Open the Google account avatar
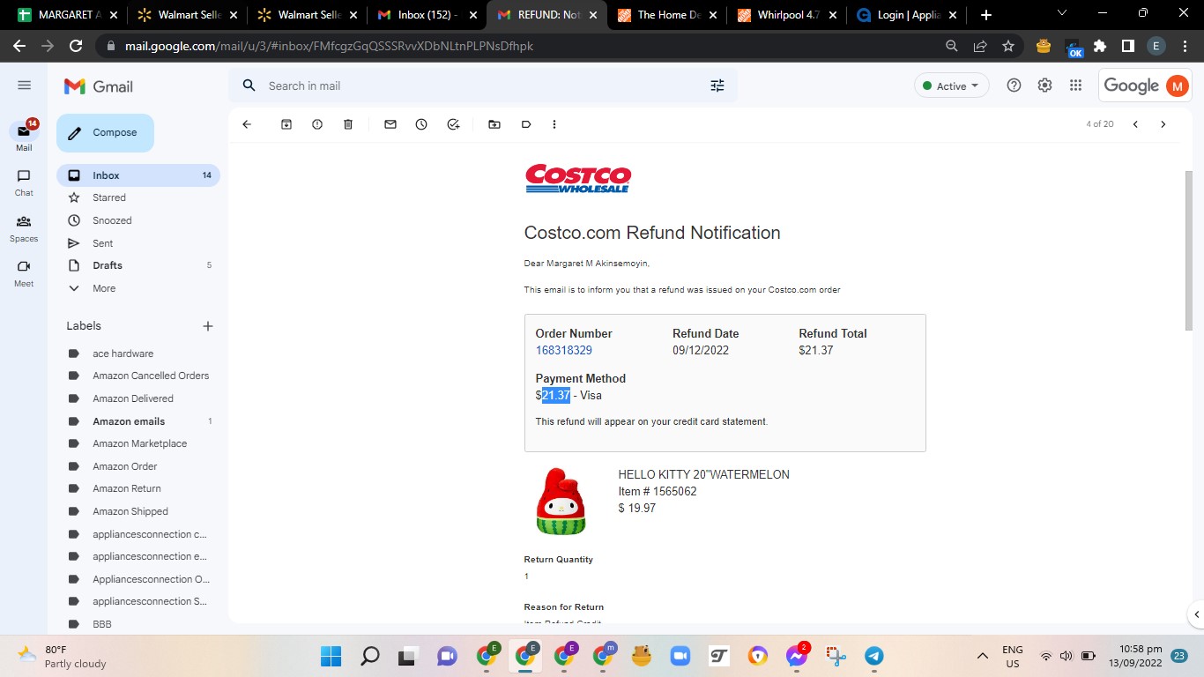 [1177, 86]
